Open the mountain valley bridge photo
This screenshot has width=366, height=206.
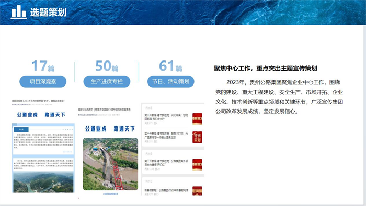(43, 182)
